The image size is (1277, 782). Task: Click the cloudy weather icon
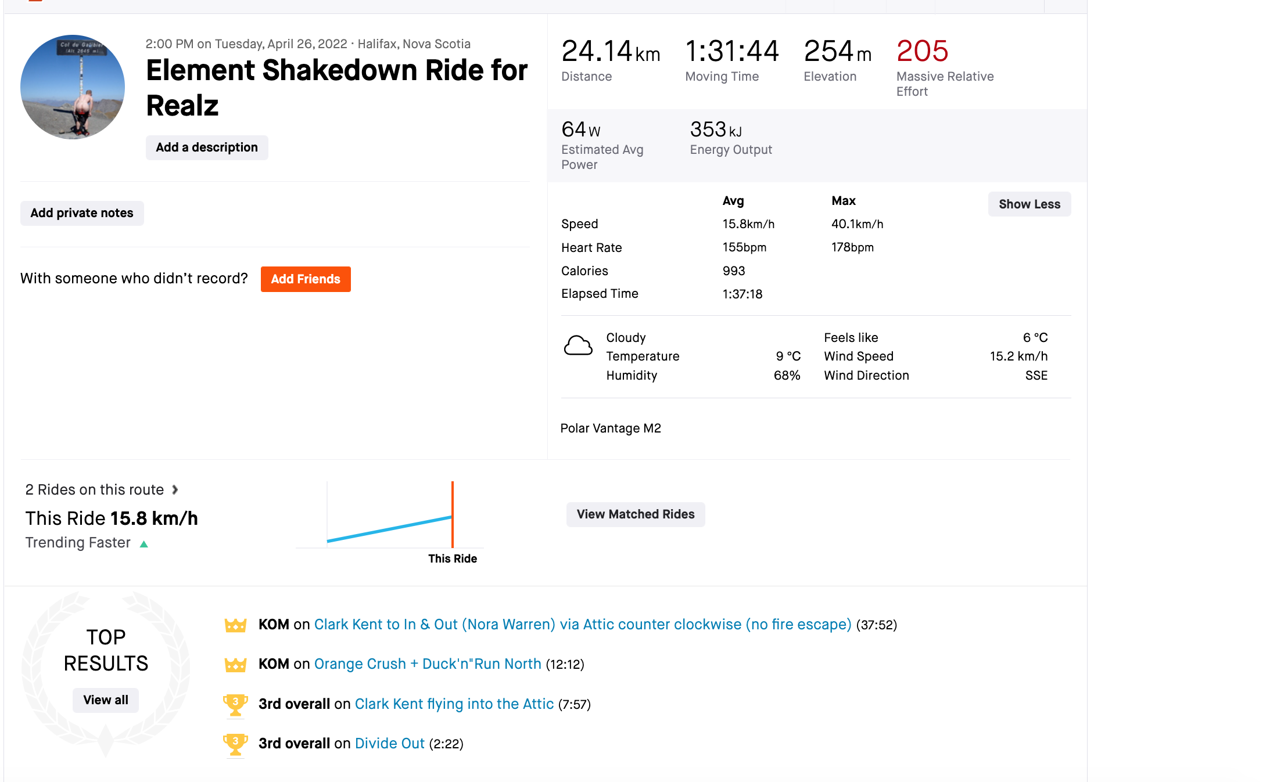(x=578, y=346)
